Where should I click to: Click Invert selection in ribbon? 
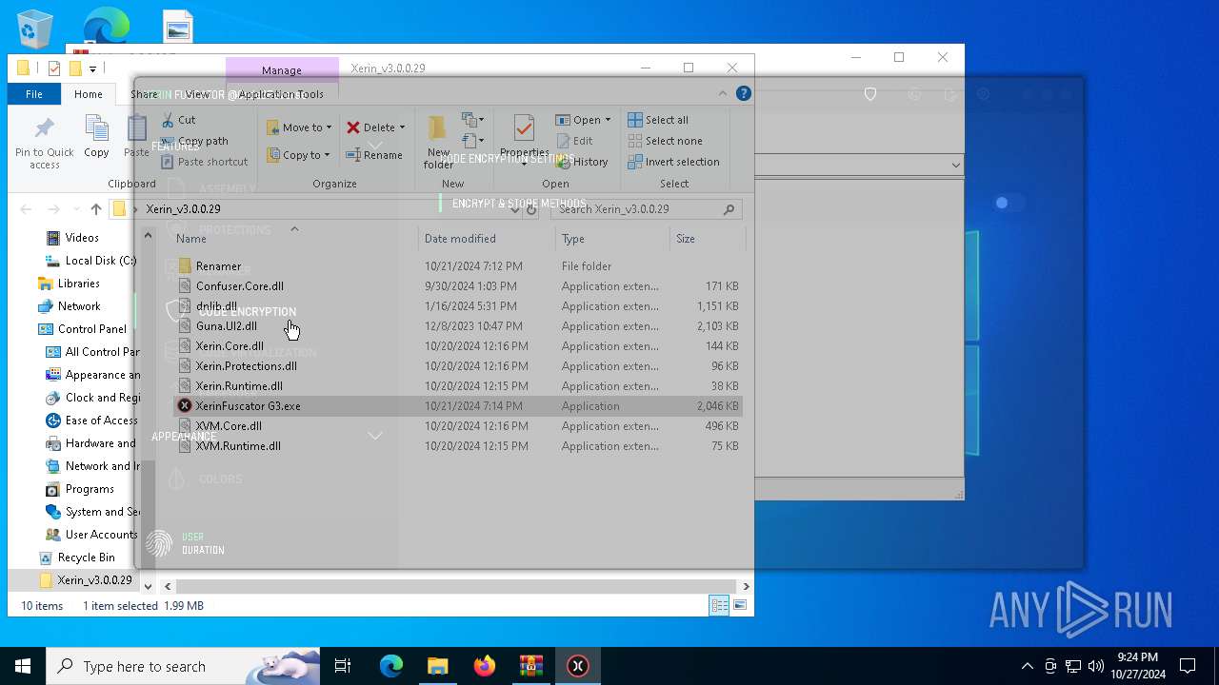pos(673,162)
